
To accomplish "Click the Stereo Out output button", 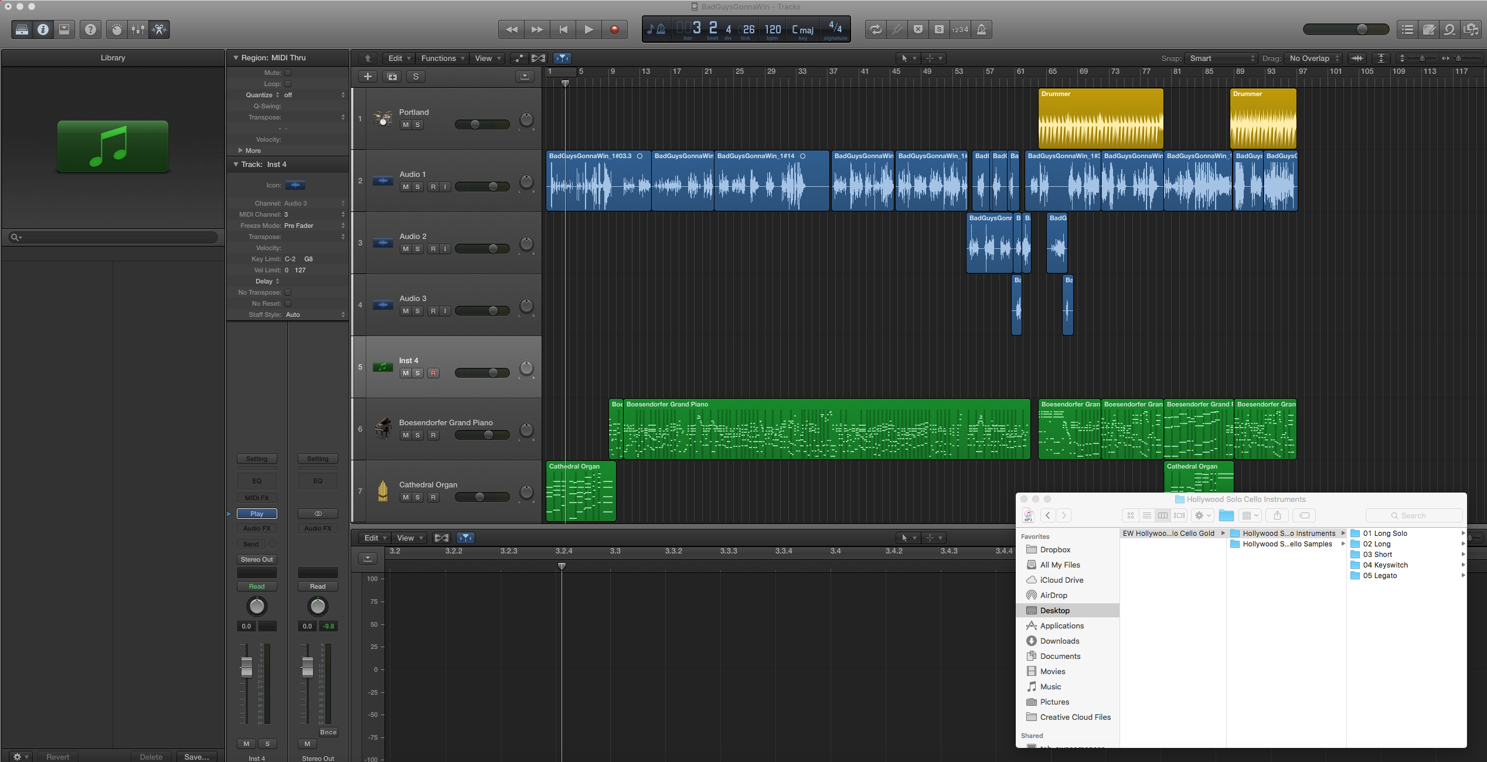I will (257, 559).
